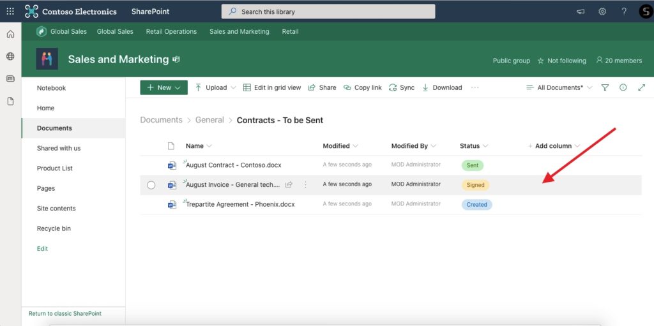The height and width of the screenshot is (326, 654).
Task: Click the file type column header icon
Action: [171, 146]
